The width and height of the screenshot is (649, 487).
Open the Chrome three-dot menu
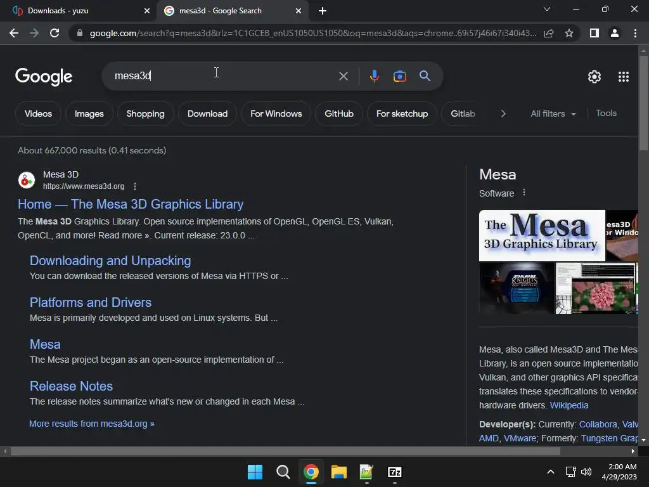pyautogui.click(x=635, y=33)
